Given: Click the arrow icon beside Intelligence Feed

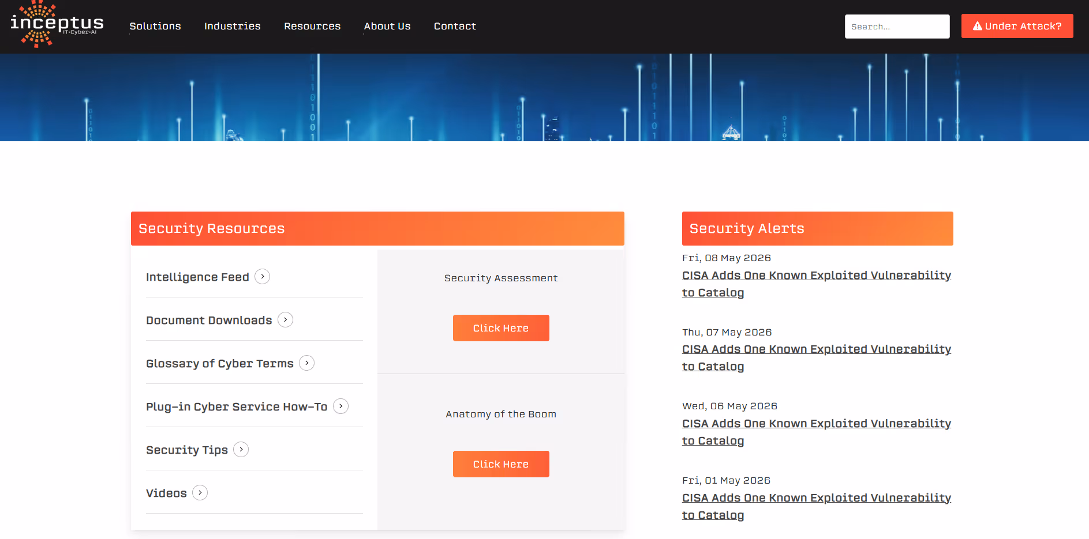Looking at the screenshot, I should [x=263, y=277].
